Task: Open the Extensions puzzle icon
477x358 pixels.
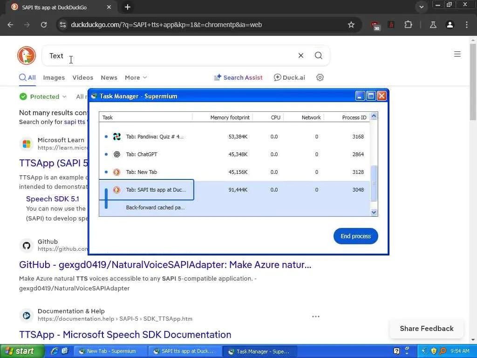Action: (408, 25)
